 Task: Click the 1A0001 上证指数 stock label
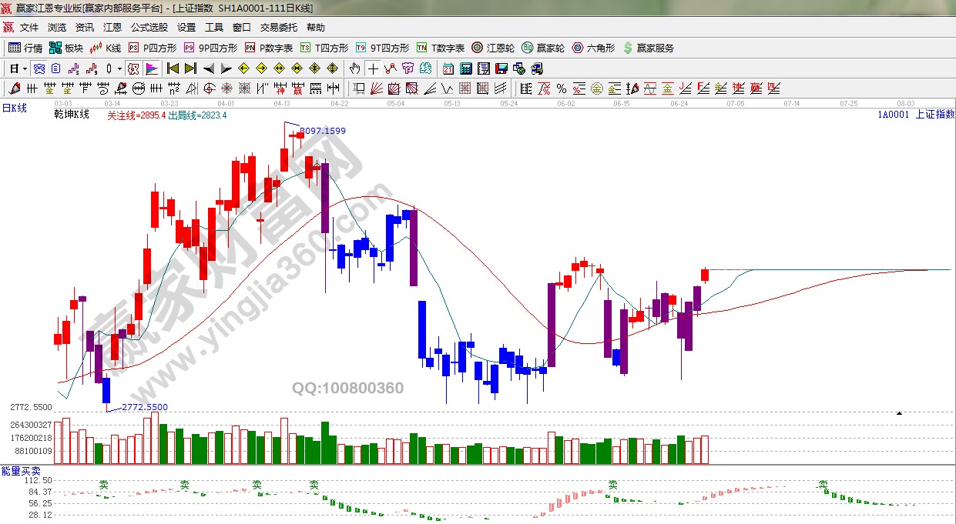[914, 115]
